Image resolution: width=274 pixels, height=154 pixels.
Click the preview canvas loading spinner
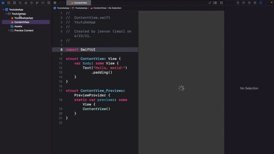[181, 88]
